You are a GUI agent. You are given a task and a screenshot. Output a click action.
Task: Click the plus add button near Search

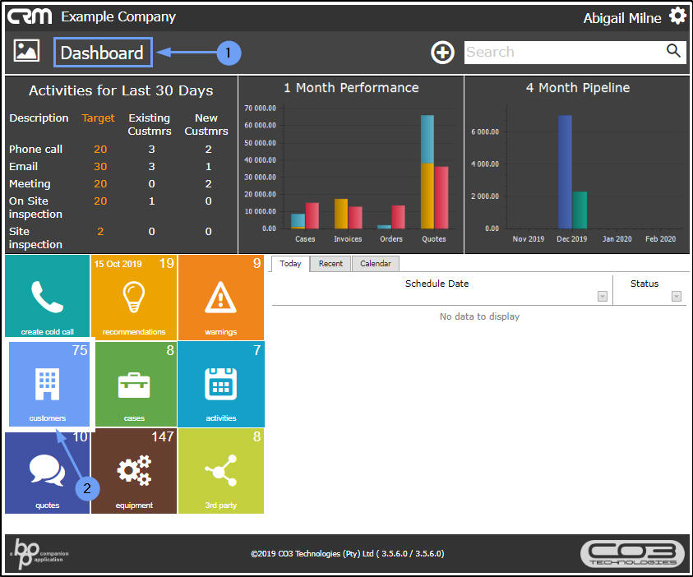pyautogui.click(x=442, y=53)
